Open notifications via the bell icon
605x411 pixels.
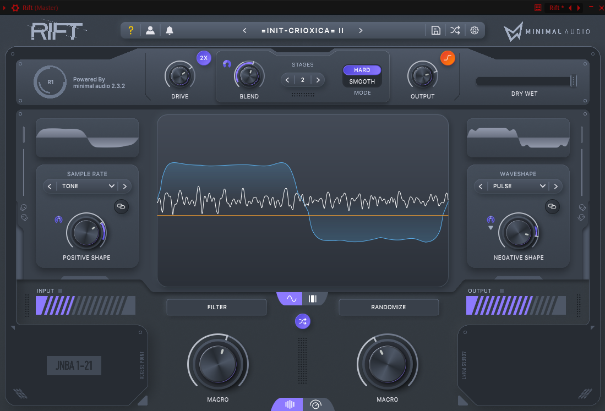pos(170,30)
